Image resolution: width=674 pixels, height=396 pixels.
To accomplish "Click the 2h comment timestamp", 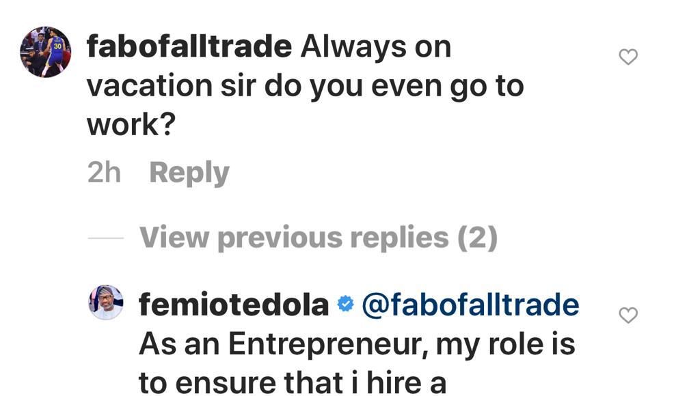I will tap(104, 173).
